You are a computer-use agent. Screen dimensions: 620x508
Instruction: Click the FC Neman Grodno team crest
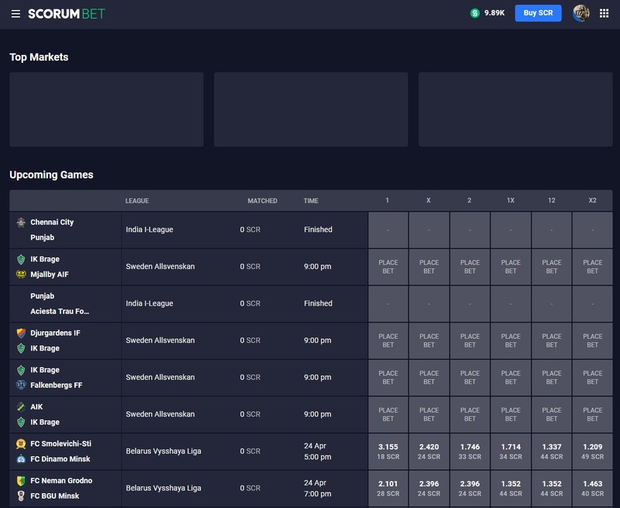(21, 481)
